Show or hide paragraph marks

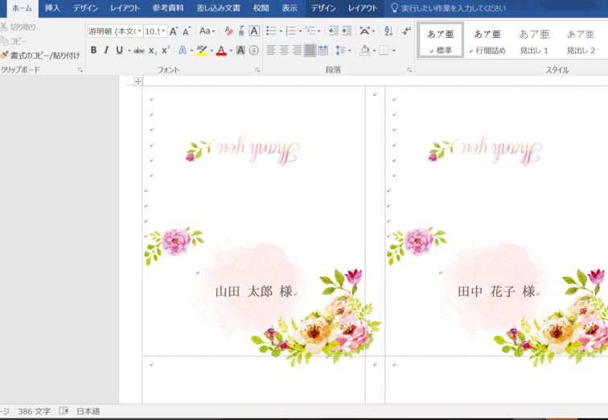406,31
